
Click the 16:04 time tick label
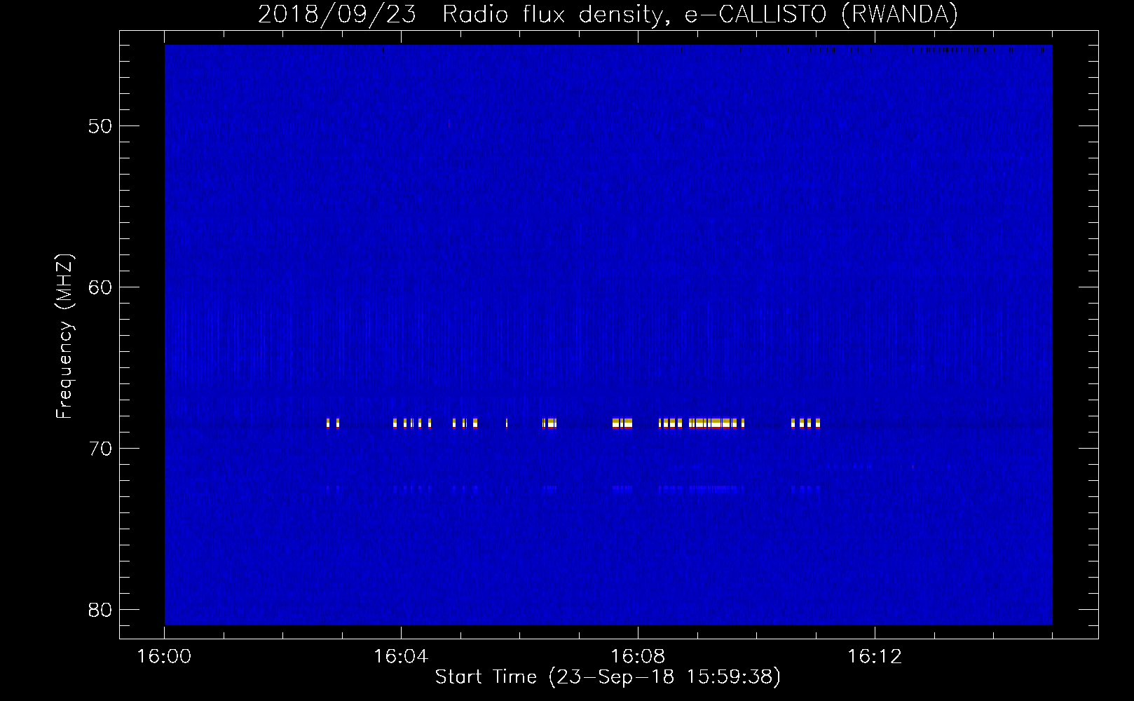coord(401,657)
